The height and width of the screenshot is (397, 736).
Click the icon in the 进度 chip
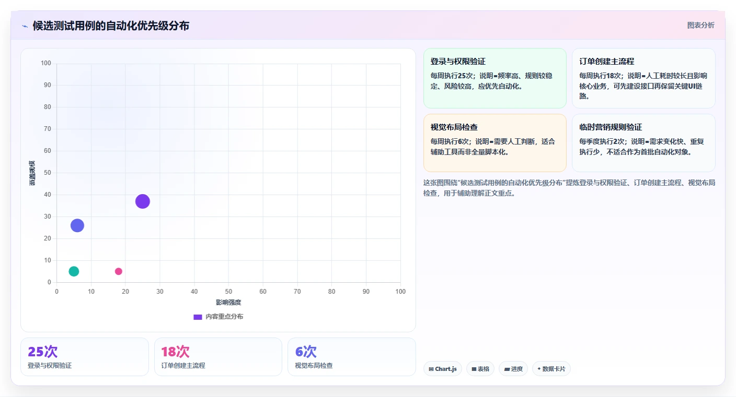507,369
